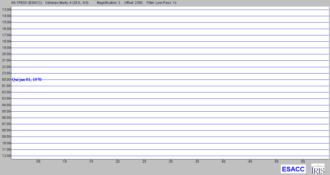This screenshot has width=330, height=175.
Task: Click the Filter: Low-Pass: 1s header text
Action: (x=162, y=2)
